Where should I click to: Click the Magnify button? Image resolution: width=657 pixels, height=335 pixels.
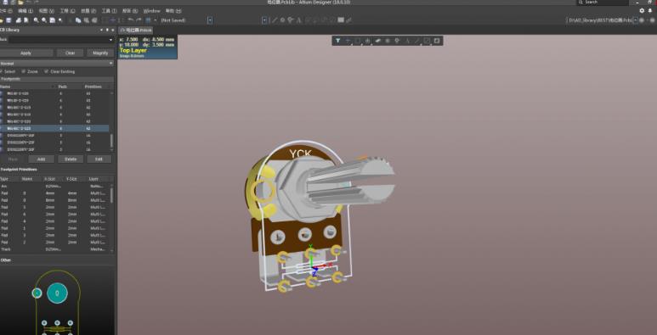tap(100, 53)
